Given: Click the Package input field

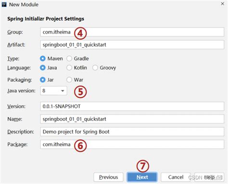Looking at the screenshot, I should tap(132, 145).
